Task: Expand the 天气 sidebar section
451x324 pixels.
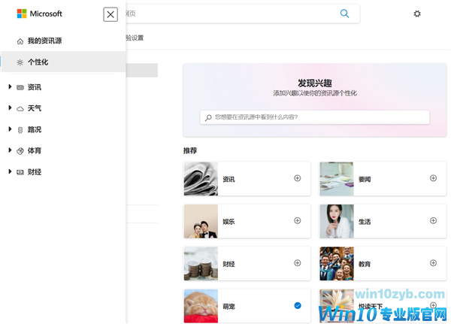Action: [x=11, y=108]
